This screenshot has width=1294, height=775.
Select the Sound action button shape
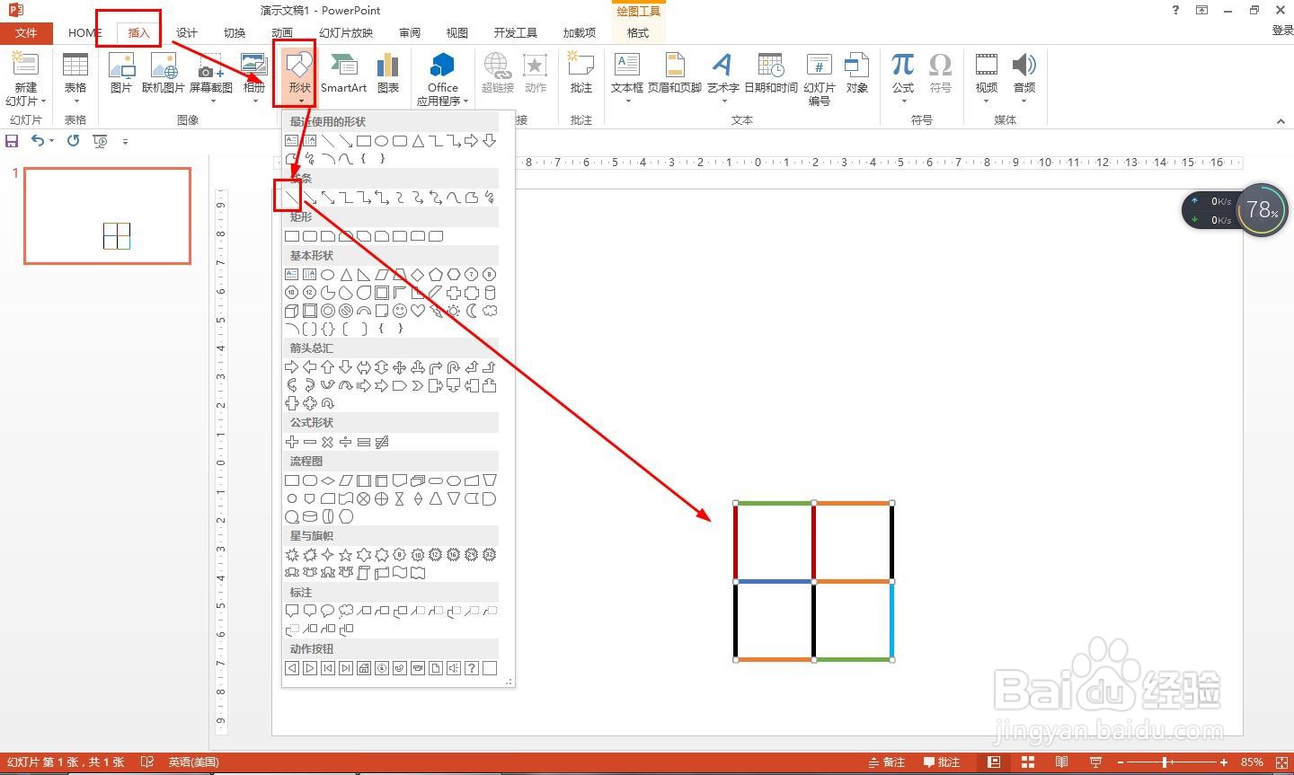[x=454, y=668]
